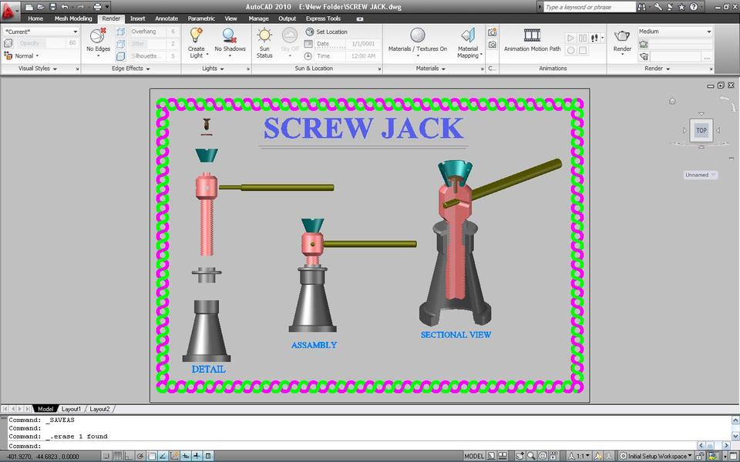Toggle the grid display in status bar
The width and height of the screenshot is (740, 462).
pyautogui.click(x=117, y=455)
